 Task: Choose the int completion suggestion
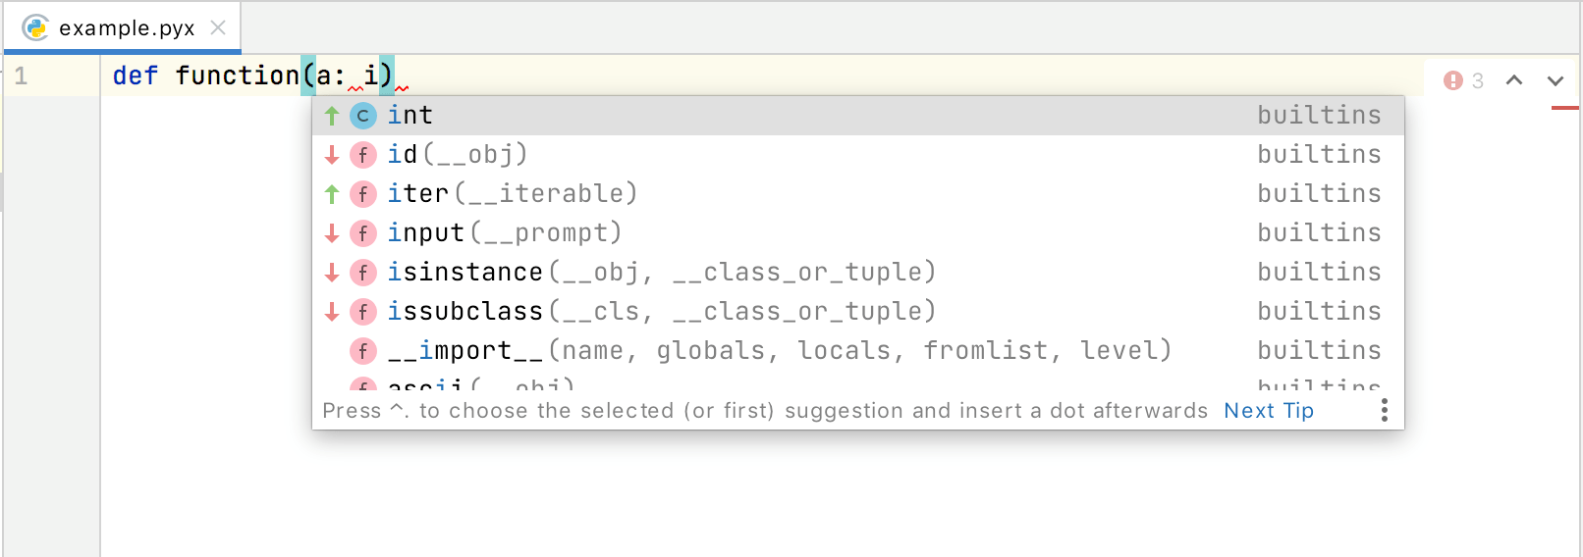point(410,116)
